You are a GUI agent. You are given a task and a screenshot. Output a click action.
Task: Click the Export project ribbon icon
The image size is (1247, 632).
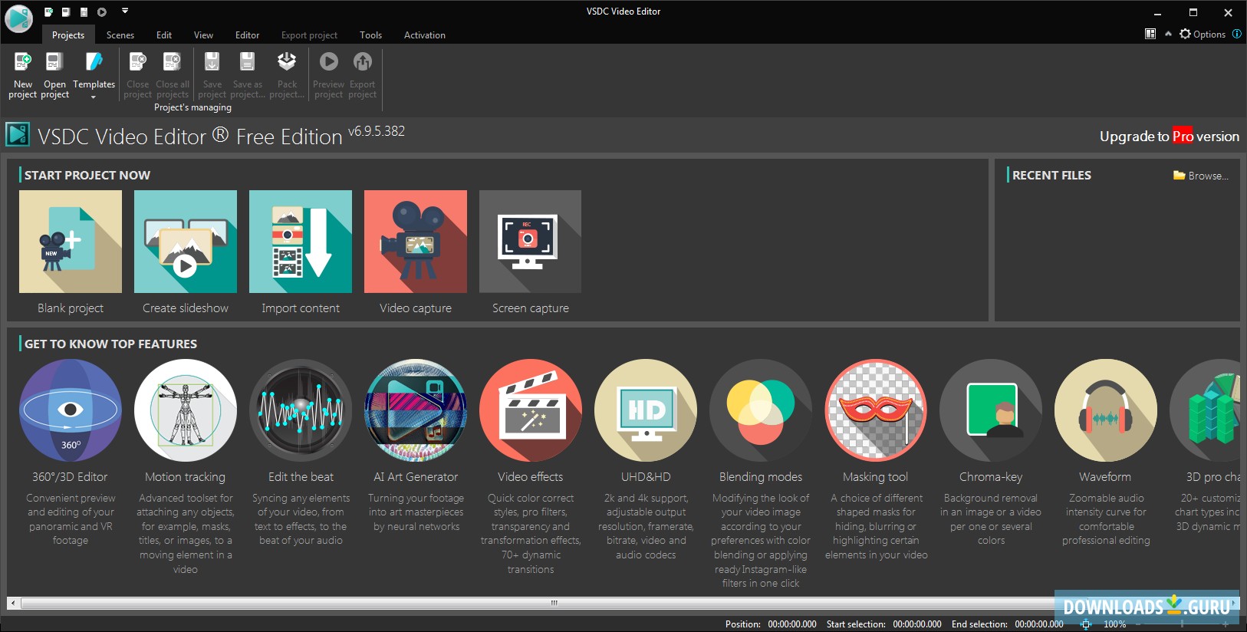pos(362,74)
